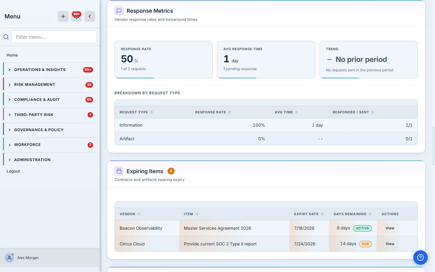
Task: Sort by Response Rate column arrows
Action: click(x=230, y=112)
